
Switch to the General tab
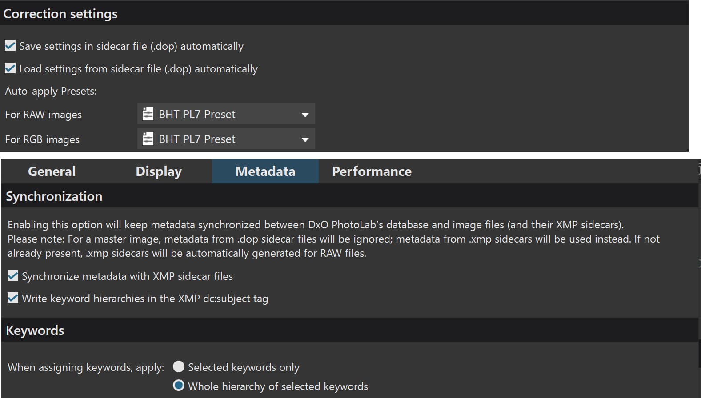pyautogui.click(x=52, y=171)
